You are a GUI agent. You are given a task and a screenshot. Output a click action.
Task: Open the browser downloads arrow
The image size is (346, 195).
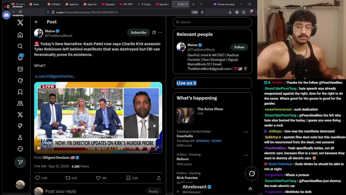(x=230, y=12)
